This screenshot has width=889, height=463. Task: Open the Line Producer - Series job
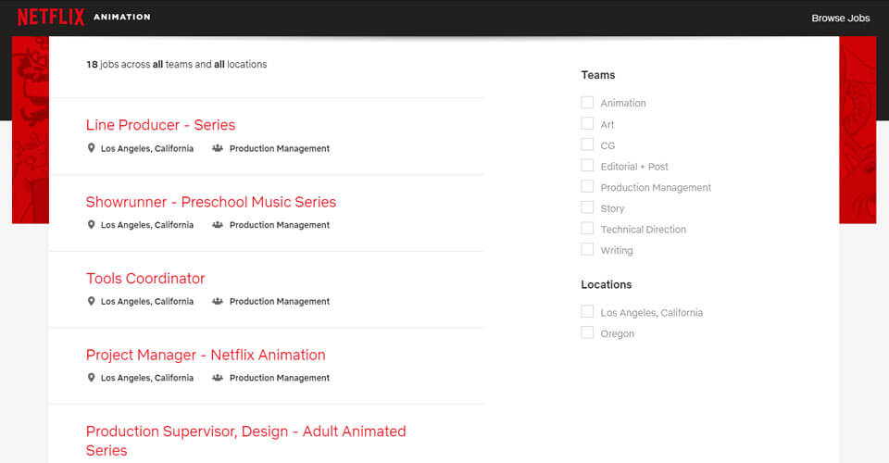(160, 125)
